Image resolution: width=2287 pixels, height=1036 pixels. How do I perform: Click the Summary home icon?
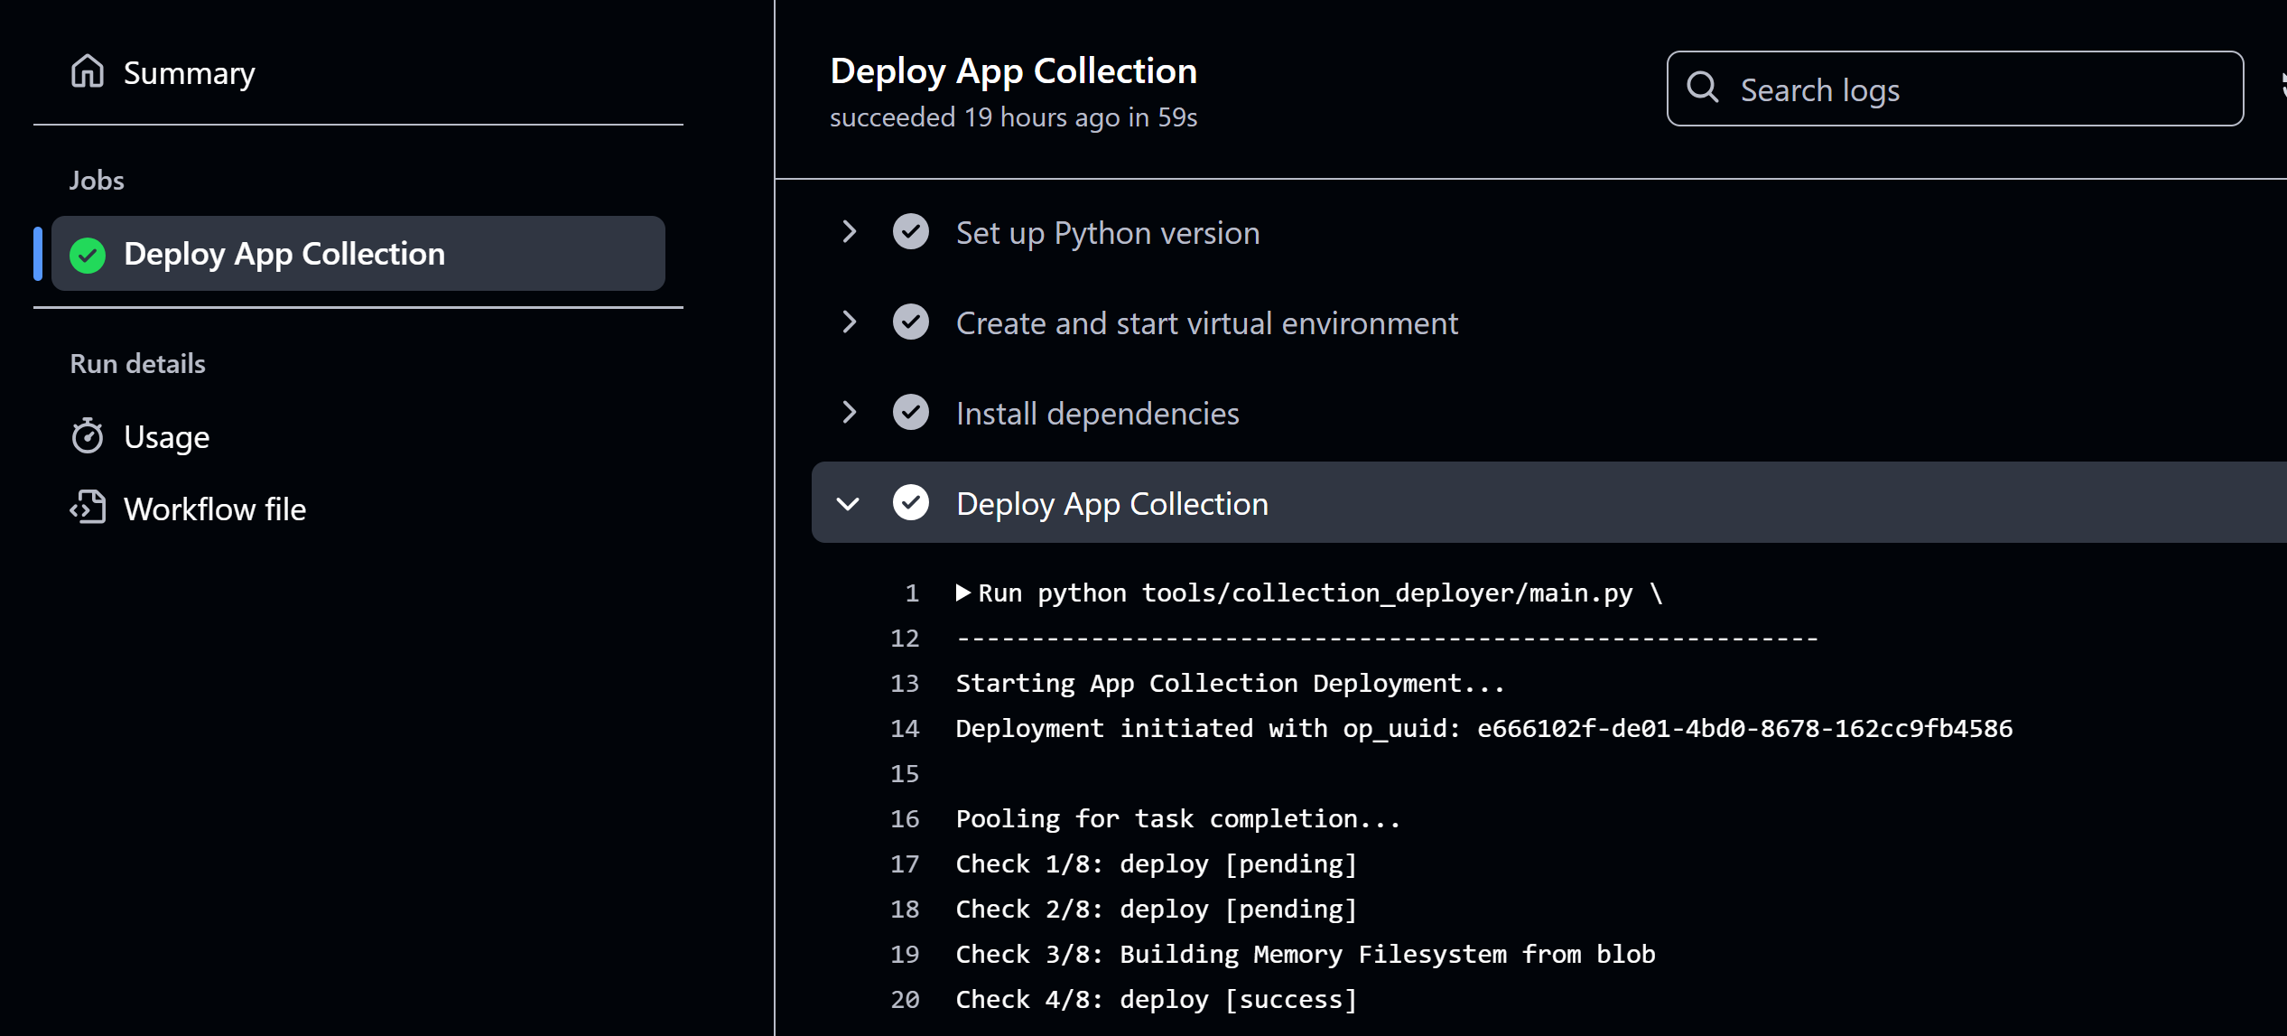tap(88, 71)
